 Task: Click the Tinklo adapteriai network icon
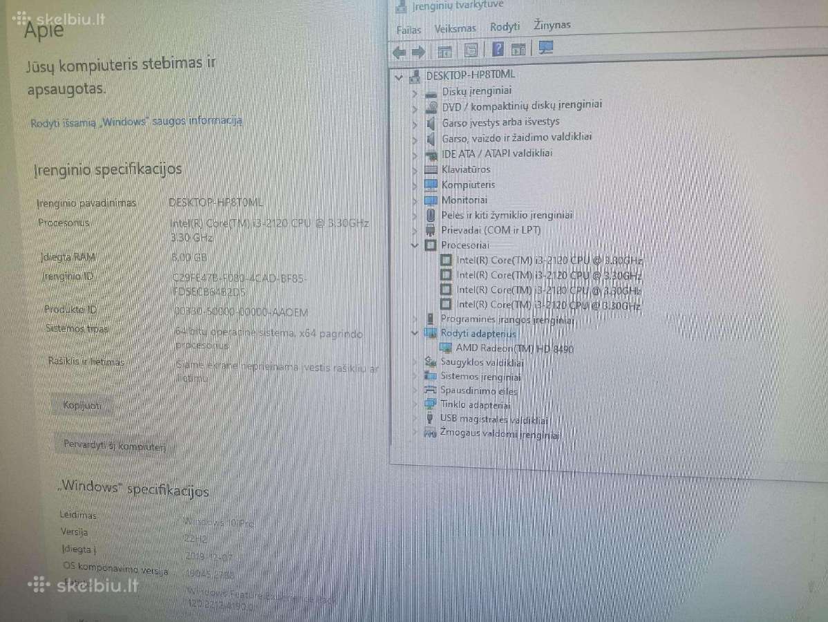[x=431, y=404]
